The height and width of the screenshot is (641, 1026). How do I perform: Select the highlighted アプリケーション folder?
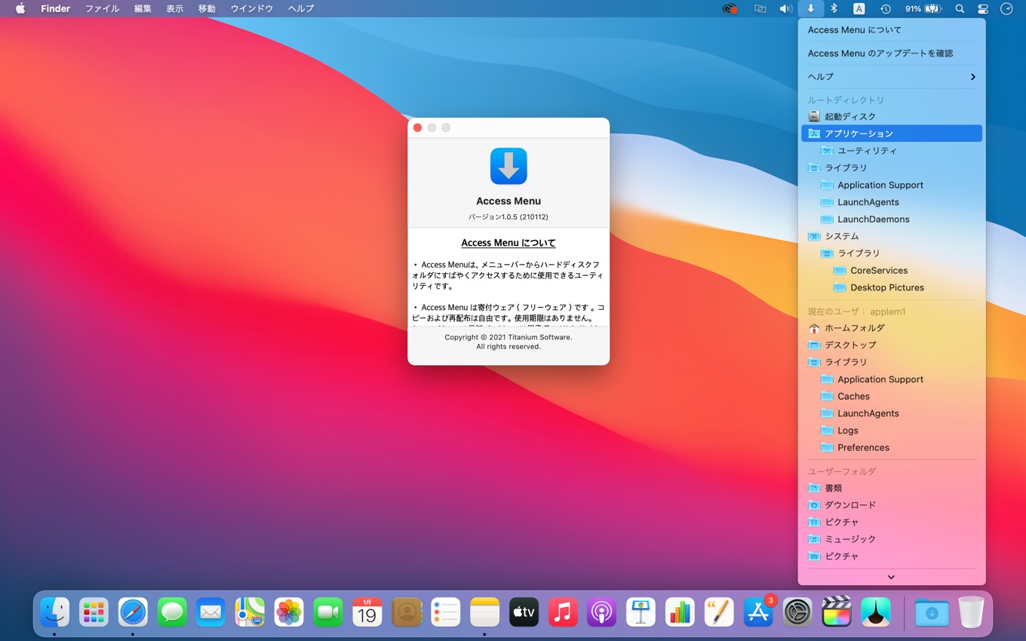pos(892,133)
